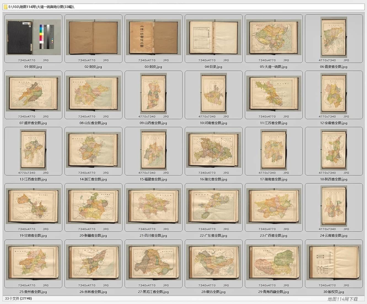Open 27-黑龙江省全图.jpg thumbnail
Image resolution: width=367 pixels, height=304 pixels.
[154, 264]
